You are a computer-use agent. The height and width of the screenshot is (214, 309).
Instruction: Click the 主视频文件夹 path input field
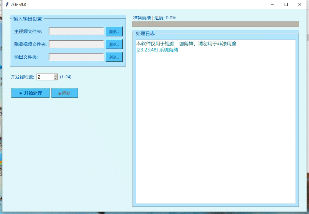(x=76, y=31)
